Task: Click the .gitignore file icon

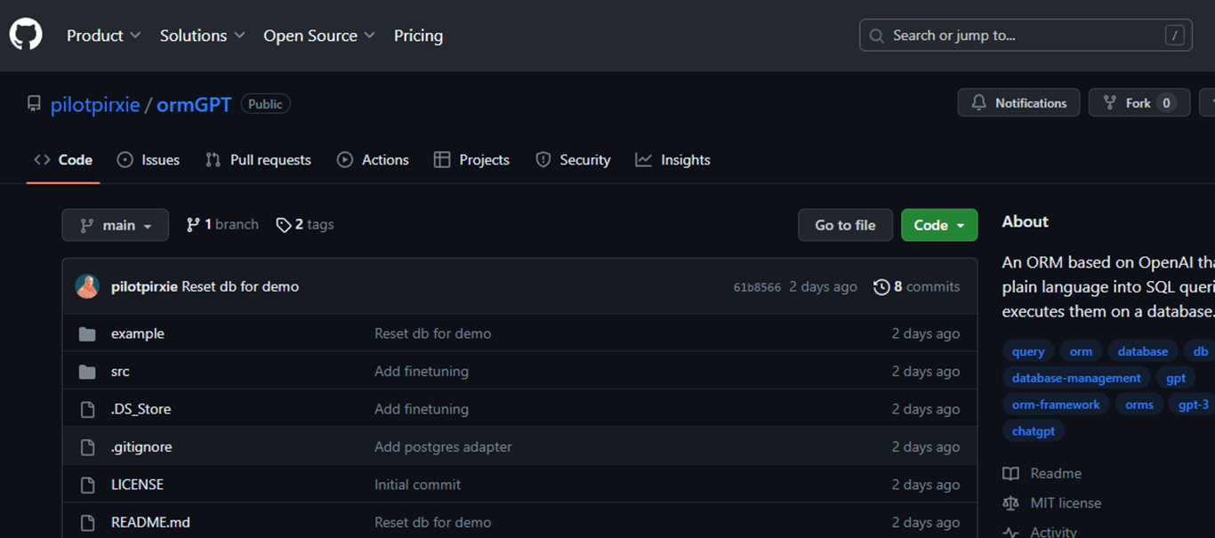Action: coord(87,446)
